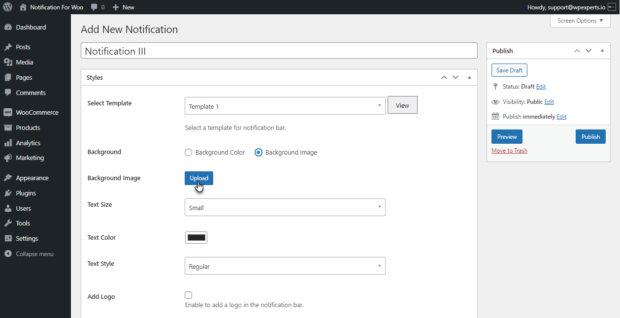The image size is (620, 318).
Task: Click the Users person icon
Action: point(8,208)
